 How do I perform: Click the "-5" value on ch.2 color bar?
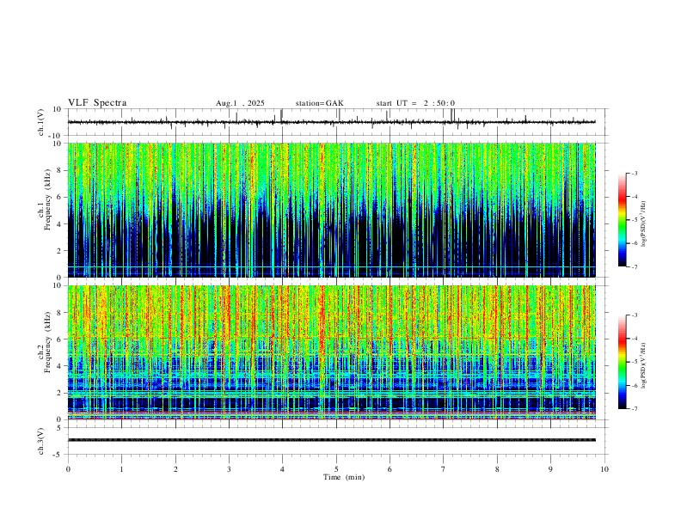pos(634,362)
